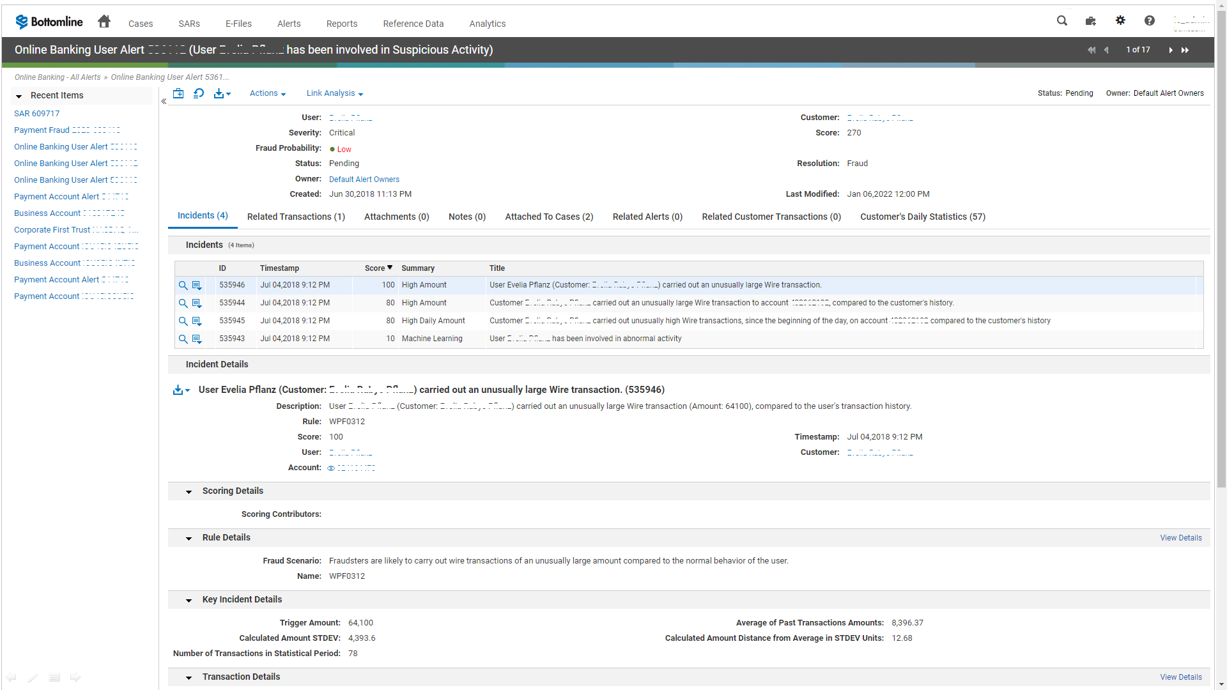The image size is (1227, 690).
Task: Open the Actions dropdown menu
Action: [267, 93]
